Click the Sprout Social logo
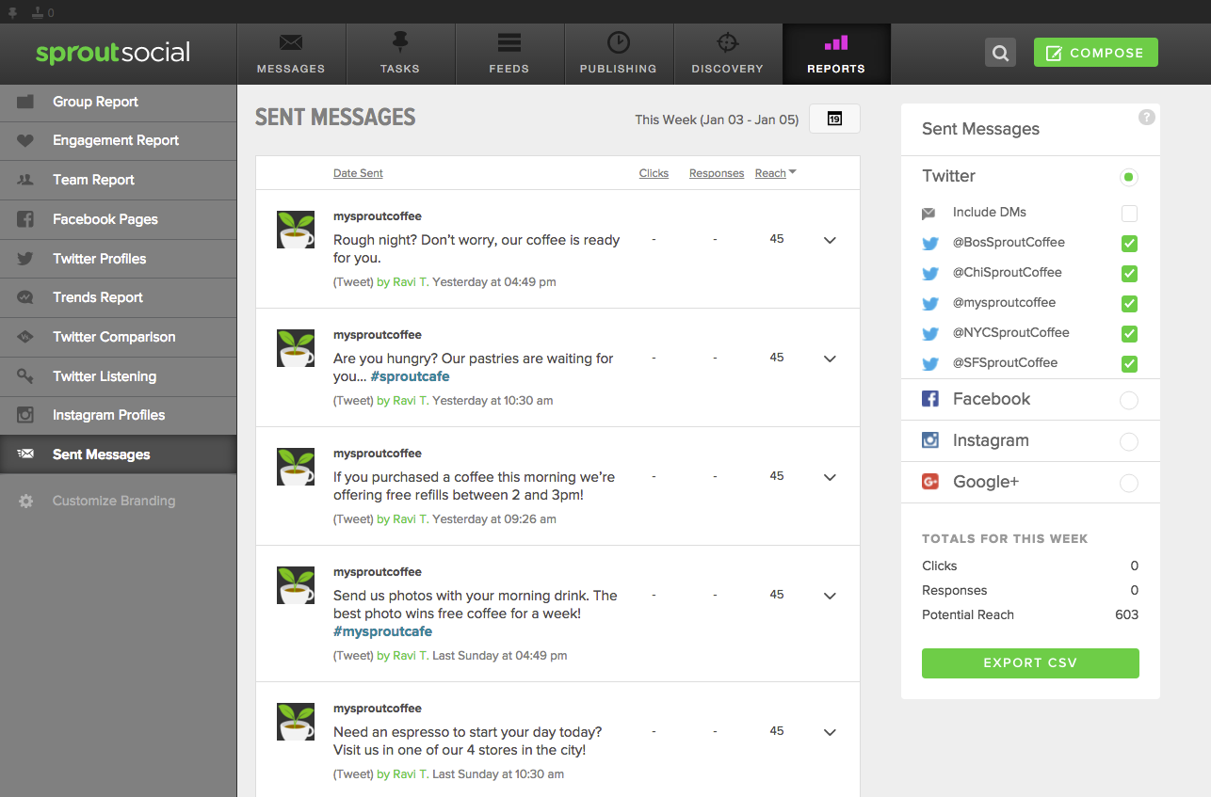1211x797 pixels. click(x=113, y=53)
